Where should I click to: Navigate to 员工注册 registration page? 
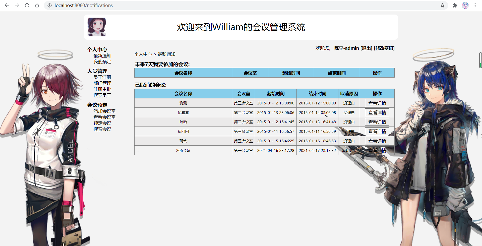[x=102, y=77]
